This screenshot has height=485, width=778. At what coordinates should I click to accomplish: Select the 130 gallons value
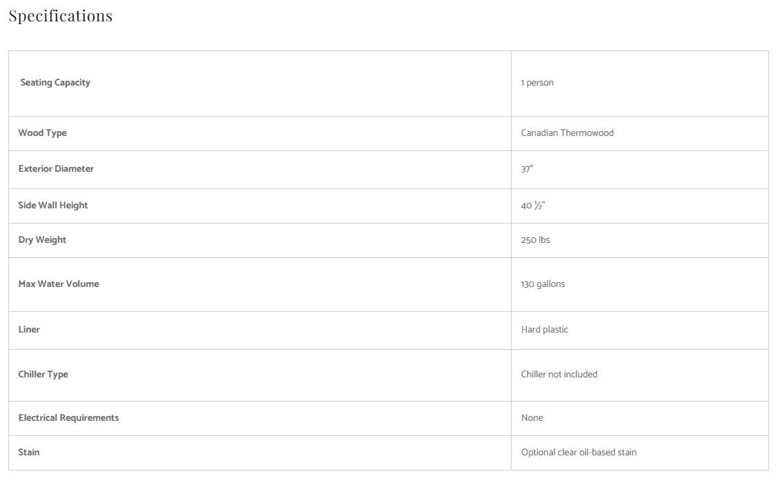click(543, 284)
